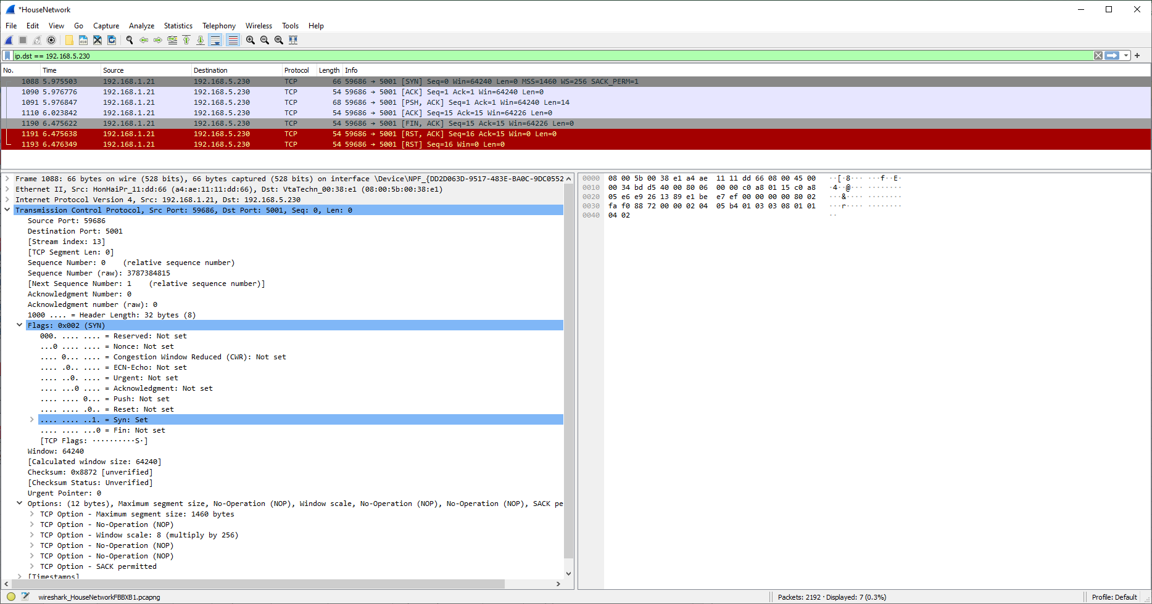Screen dimensions: 1152x604
Task: Start capturing packets with the shark fin icon
Action: coord(9,40)
